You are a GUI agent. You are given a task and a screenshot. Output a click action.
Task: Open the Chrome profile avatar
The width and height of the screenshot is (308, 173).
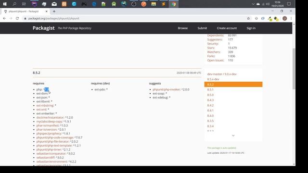[x=284, y=18]
